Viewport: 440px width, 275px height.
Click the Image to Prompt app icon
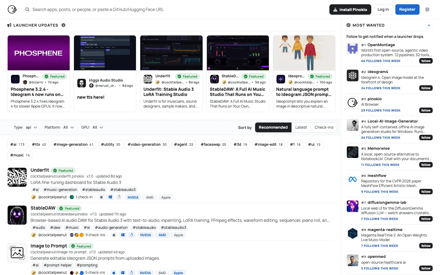(x=17, y=253)
